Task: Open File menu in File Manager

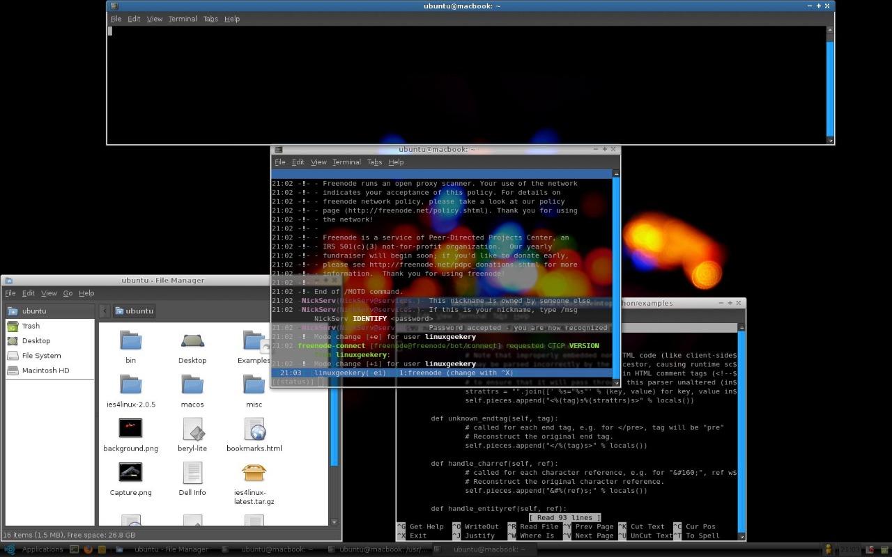Action: pos(10,293)
